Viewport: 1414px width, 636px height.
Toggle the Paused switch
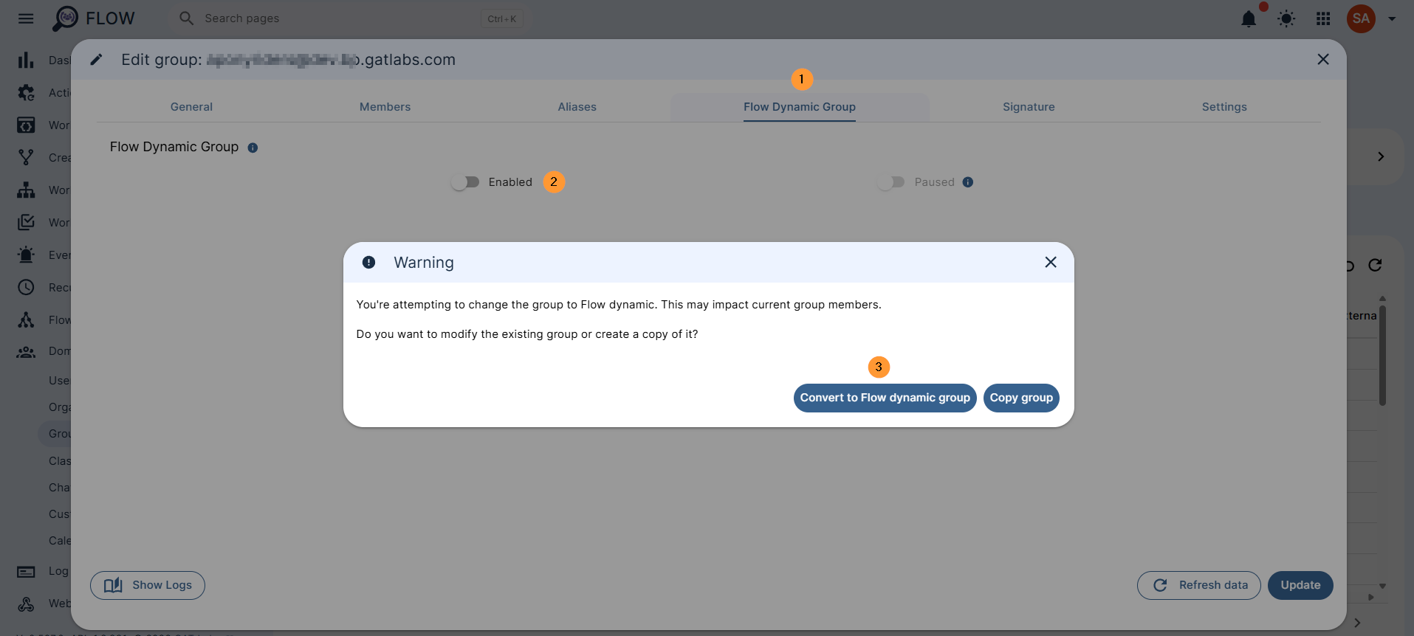click(x=891, y=182)
